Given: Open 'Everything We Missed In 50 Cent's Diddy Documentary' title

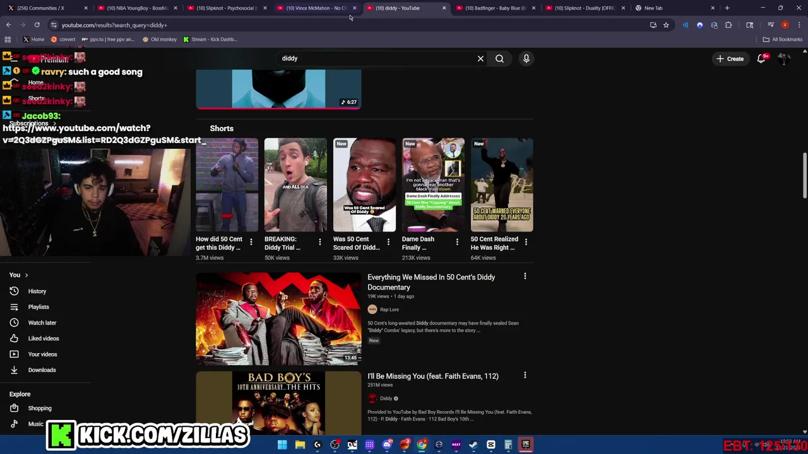Looking at the screenshot, I should (x=431, y=282).
